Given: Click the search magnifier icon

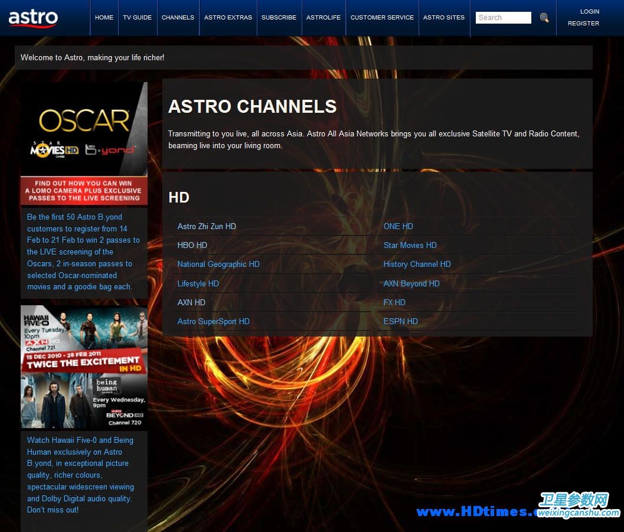Looking at the screenshot, I should pos(544,18).
